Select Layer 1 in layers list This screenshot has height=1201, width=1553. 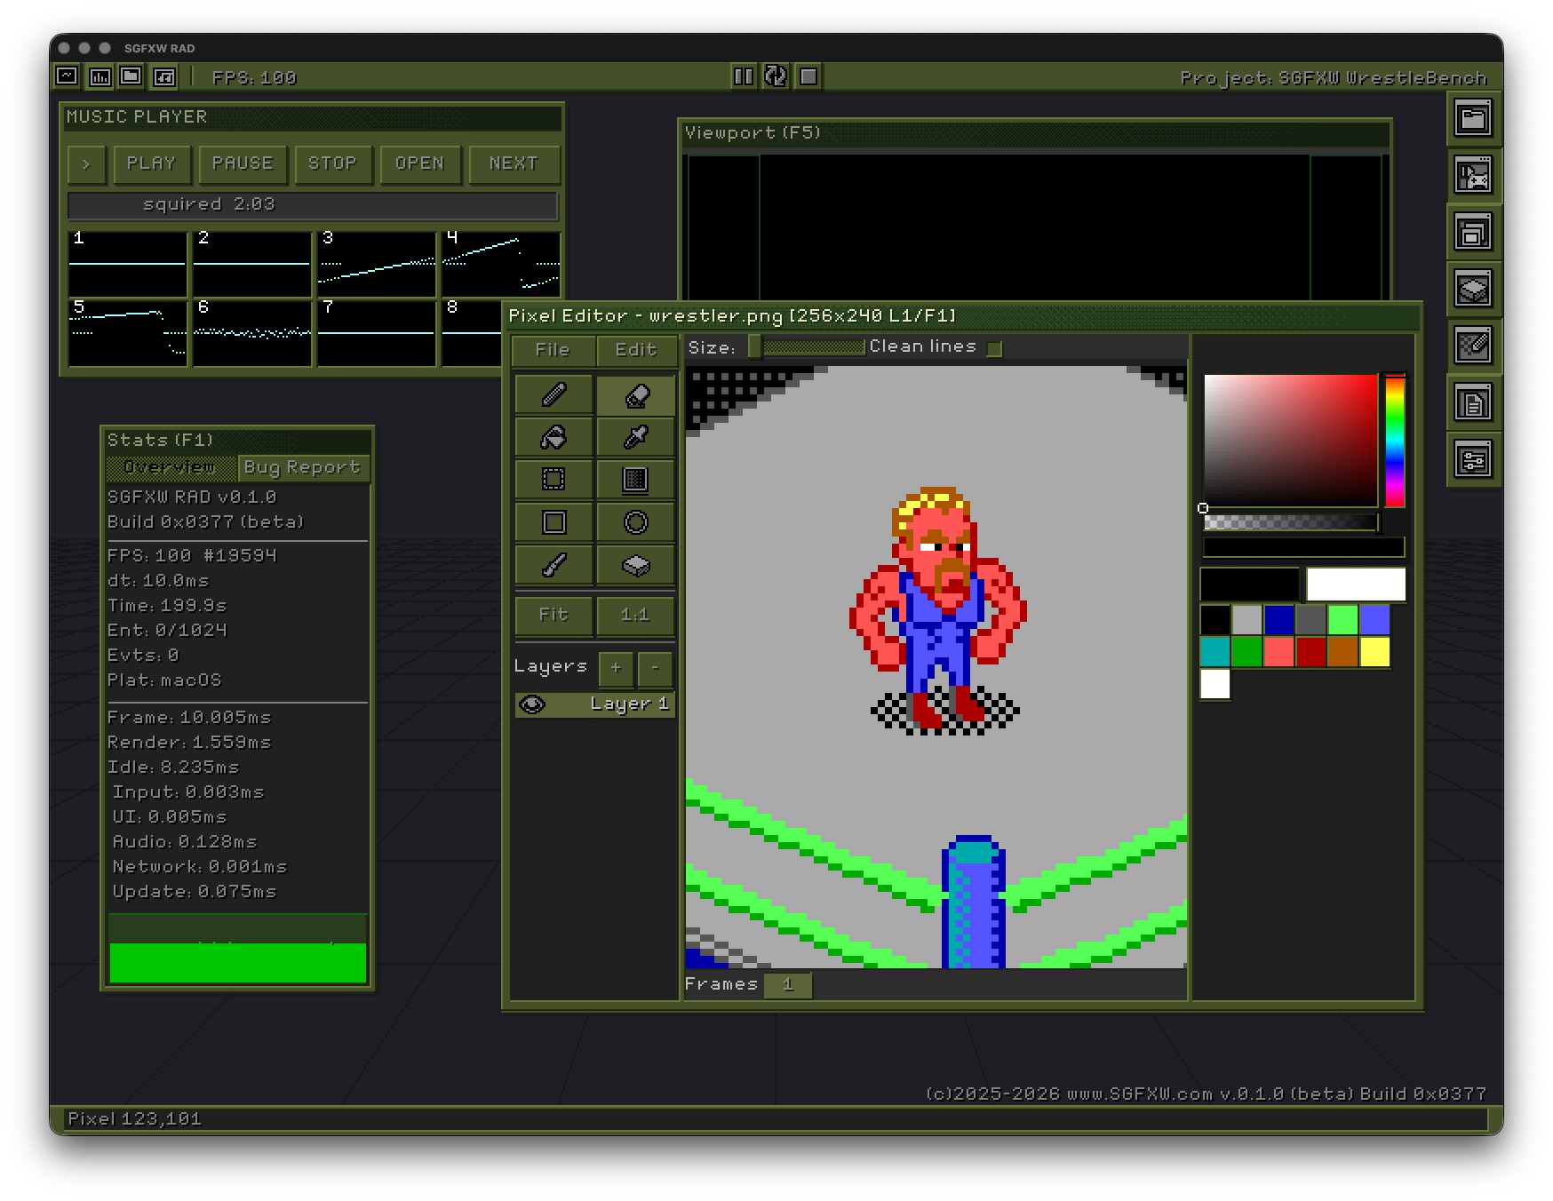(594, 704)
